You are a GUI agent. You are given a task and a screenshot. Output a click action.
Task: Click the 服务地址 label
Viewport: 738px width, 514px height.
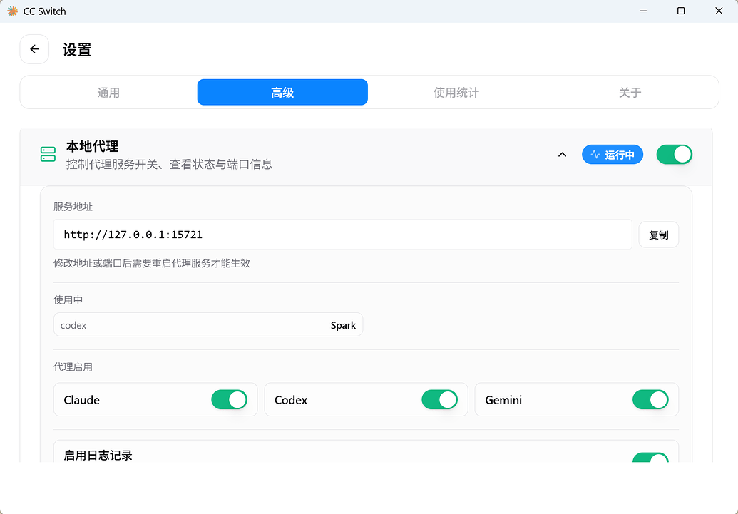(73, 207)
